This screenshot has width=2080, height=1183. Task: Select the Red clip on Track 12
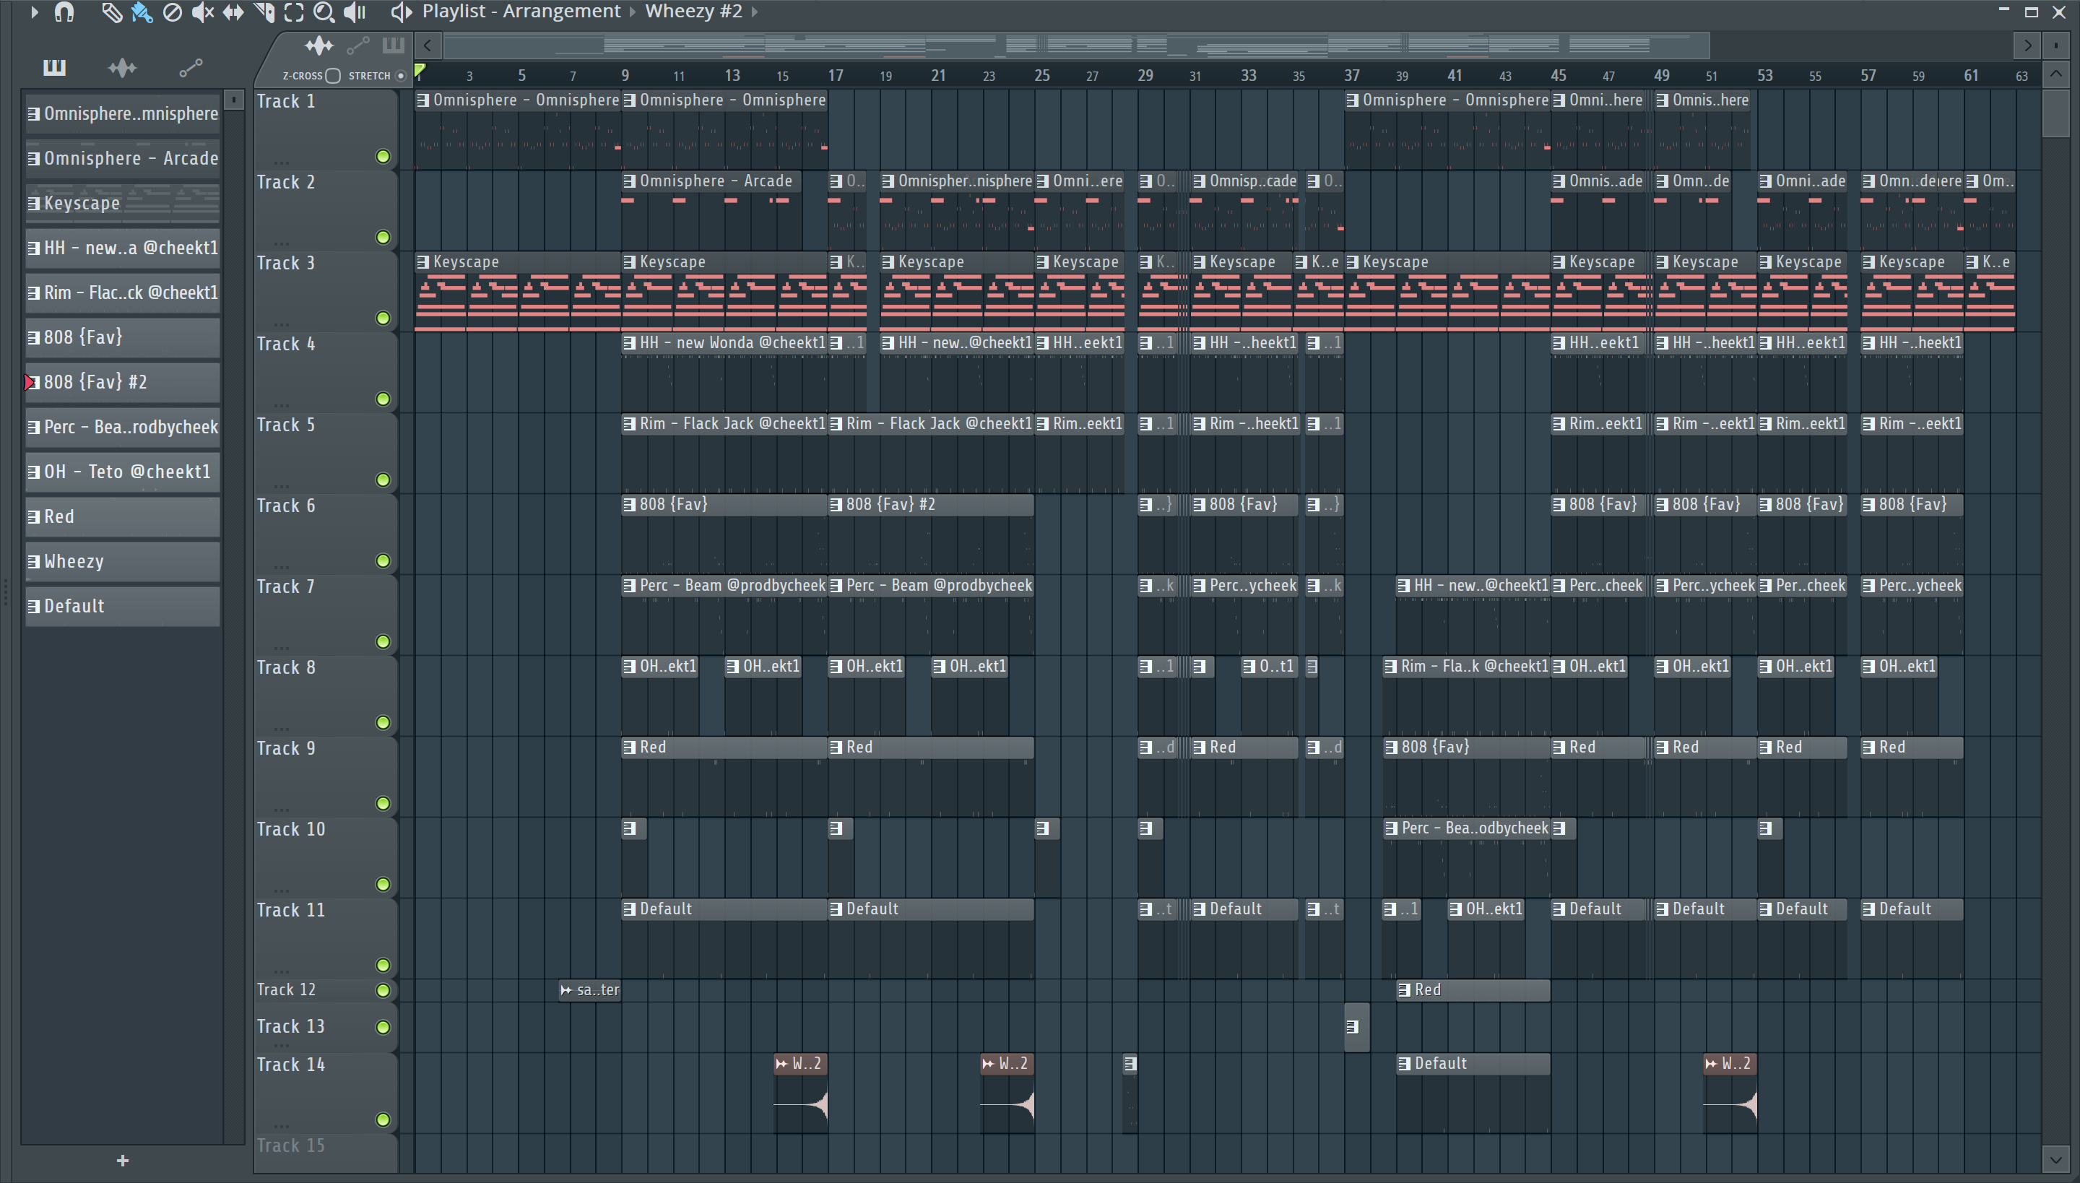point(1473,989)
